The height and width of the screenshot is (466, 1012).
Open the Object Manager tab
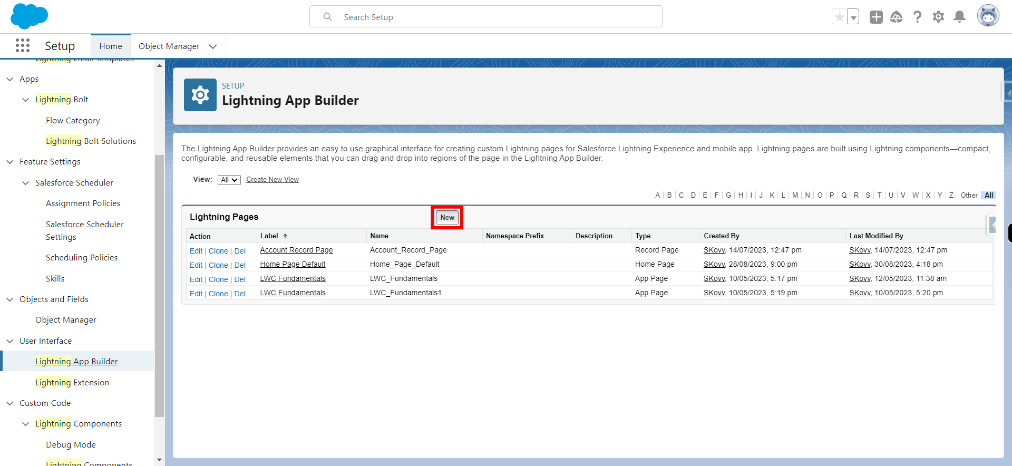point(169,46)
